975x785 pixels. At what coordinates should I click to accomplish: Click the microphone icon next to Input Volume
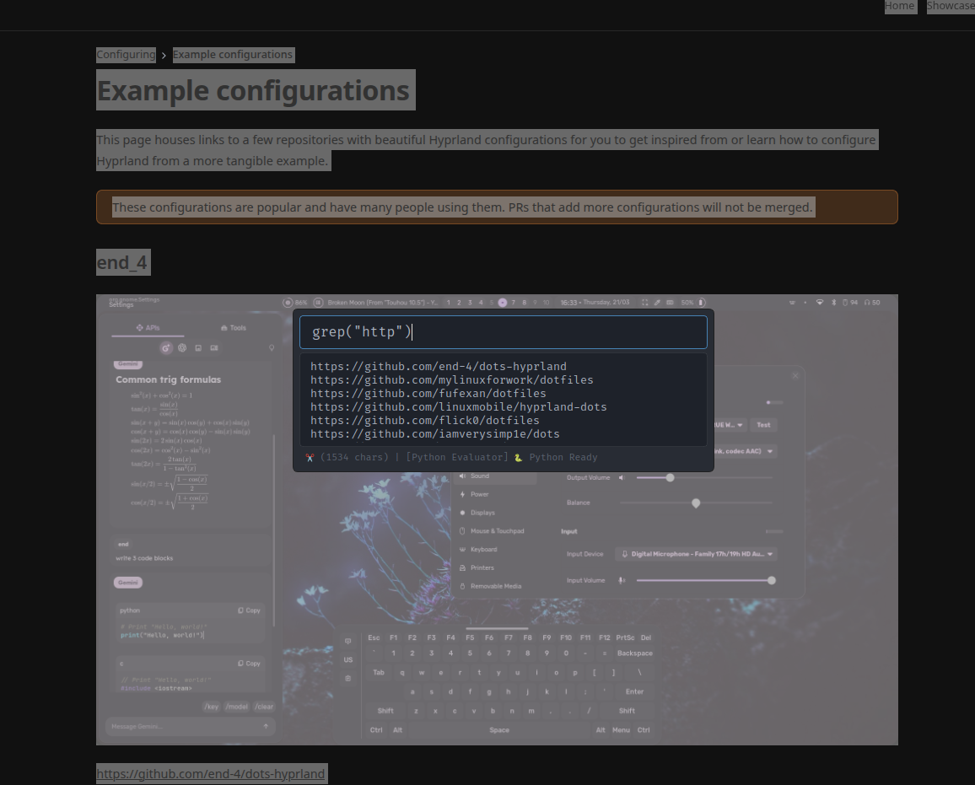pos(622,580)
